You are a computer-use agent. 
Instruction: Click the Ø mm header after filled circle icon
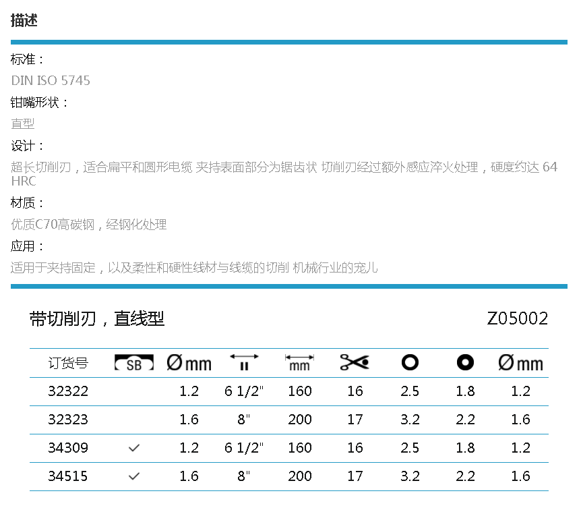(520, 363)
